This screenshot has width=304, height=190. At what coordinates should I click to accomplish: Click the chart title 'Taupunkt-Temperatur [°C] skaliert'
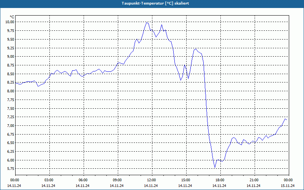pos(155,3)
